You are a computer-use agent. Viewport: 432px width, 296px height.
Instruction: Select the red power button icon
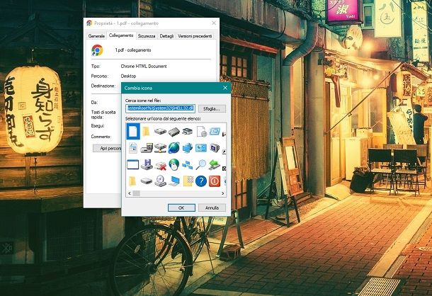[x=215, y=181]
